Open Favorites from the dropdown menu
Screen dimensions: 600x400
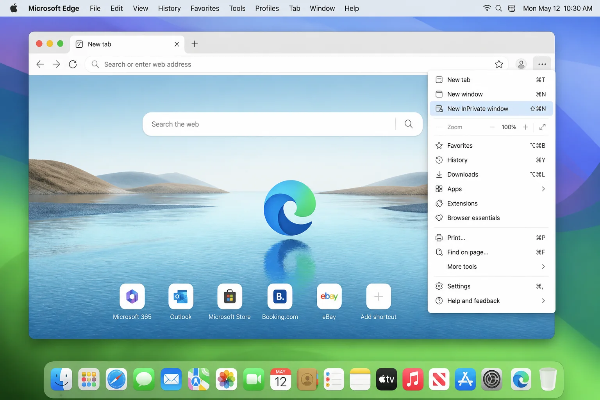click(x=491, y=146)
